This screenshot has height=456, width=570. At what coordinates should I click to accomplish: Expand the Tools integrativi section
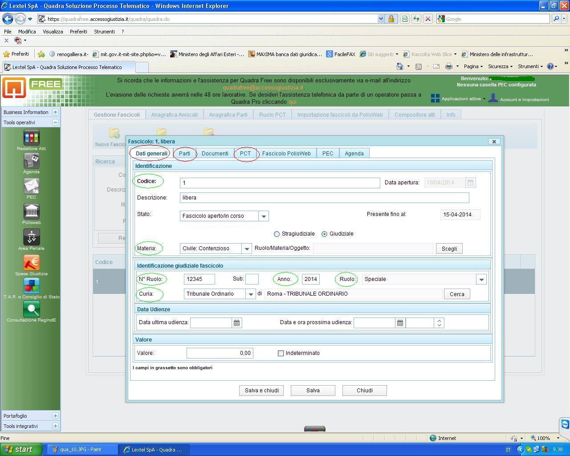pyautogui.click(x=55, y=426)
